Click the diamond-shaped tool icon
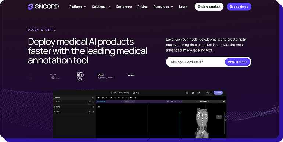Image resolution: width=283 pixels, height=142 pixels. click(123, 98)
